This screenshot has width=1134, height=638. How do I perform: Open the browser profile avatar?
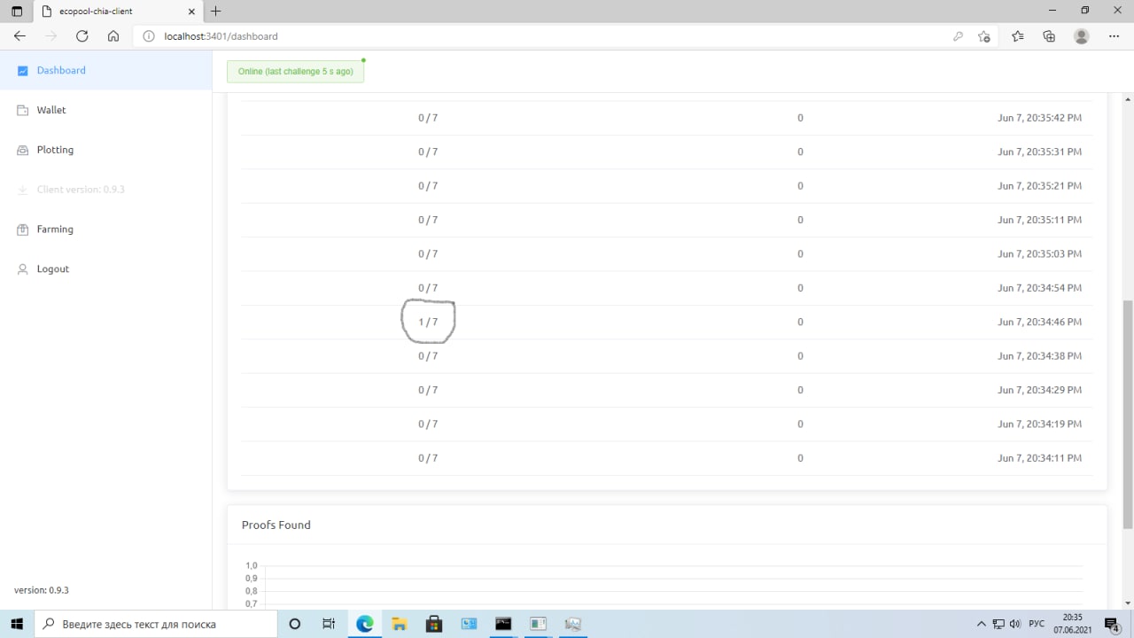point(1081,36)
